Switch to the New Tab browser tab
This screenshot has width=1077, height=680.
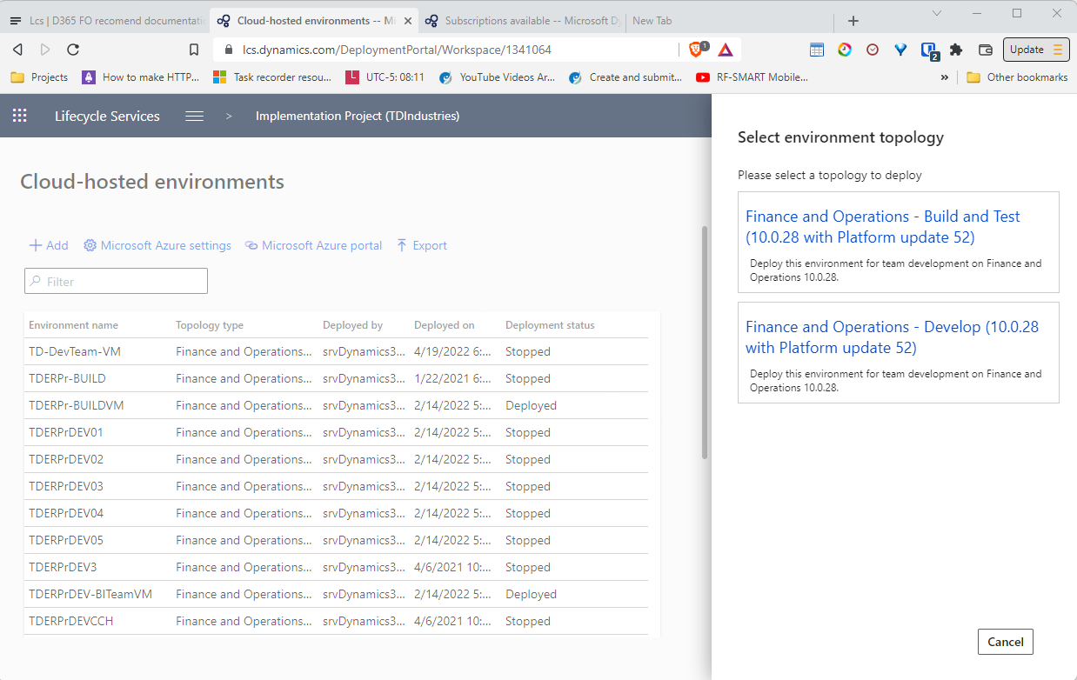(x=652, y=21)
